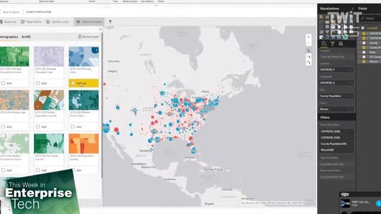Check Add for Per Capita Income

(38, 170)
